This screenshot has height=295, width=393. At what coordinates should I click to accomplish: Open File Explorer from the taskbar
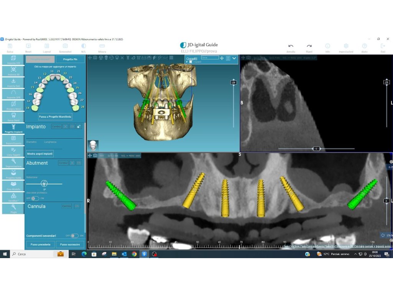coord(114,254)
